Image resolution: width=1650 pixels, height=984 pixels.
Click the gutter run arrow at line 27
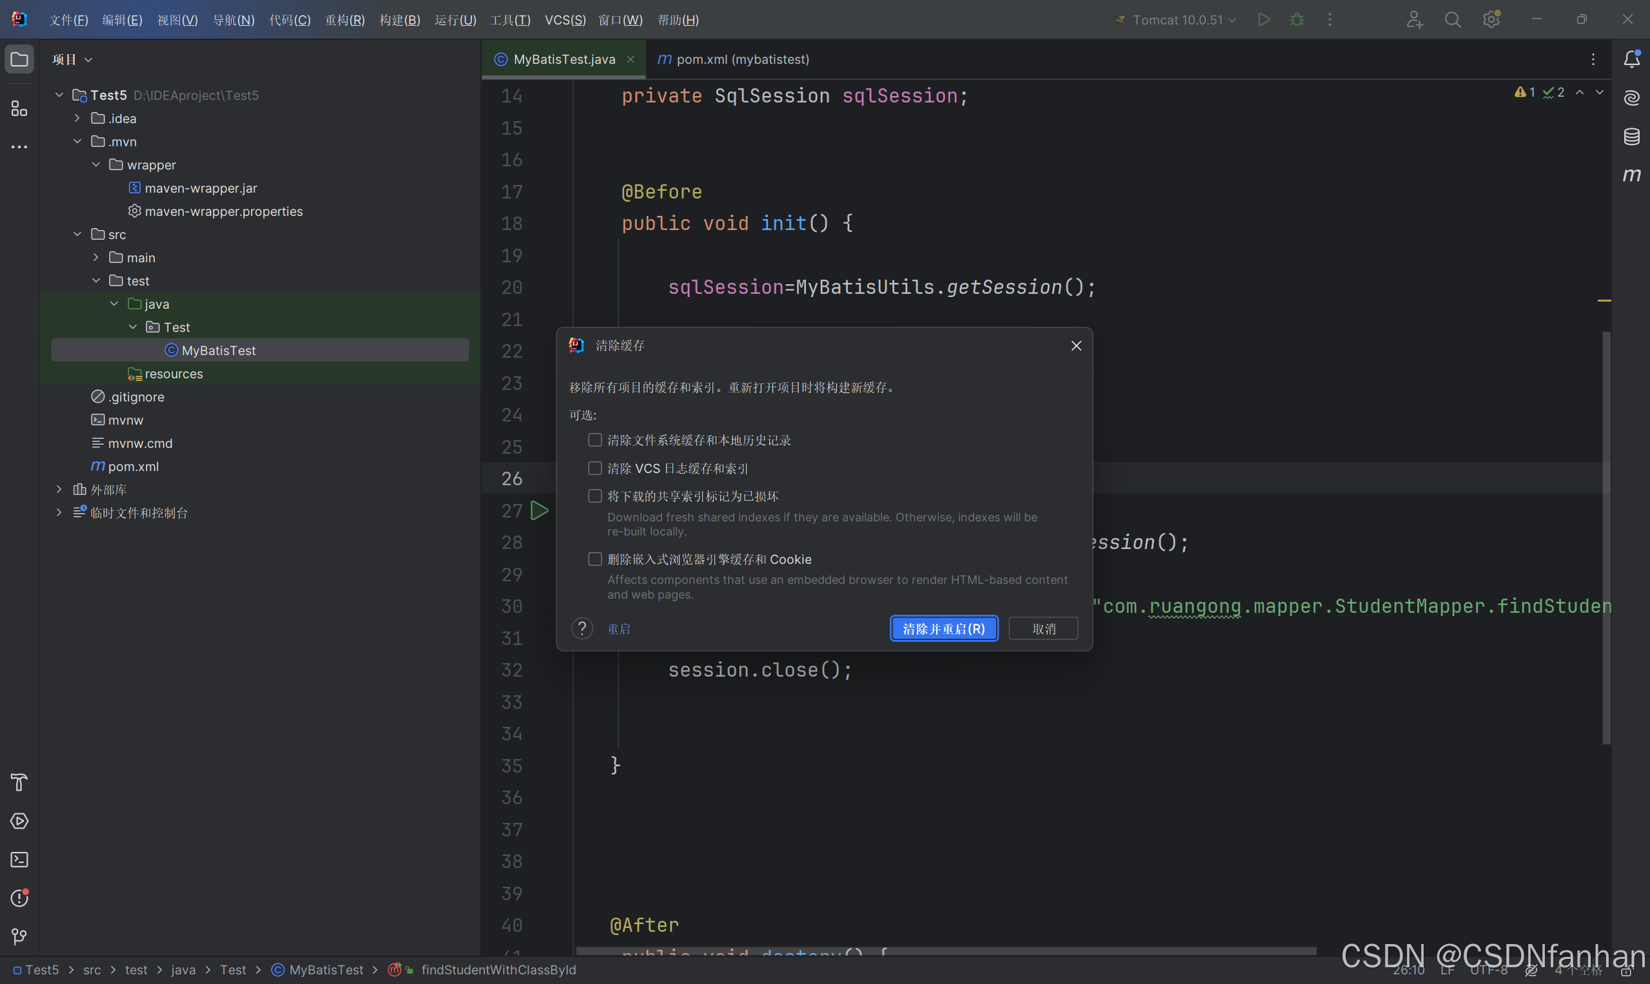tap(540, 510)
